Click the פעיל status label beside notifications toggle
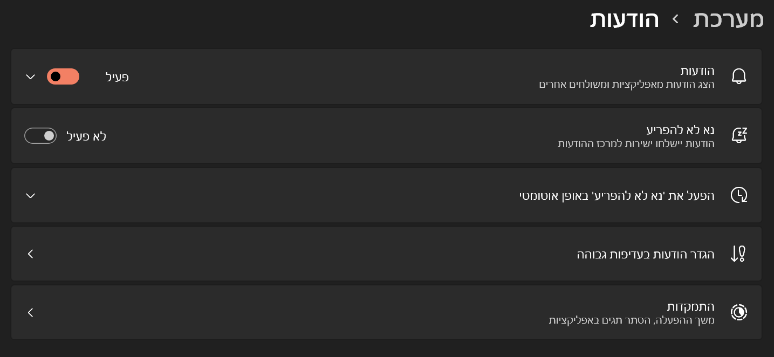The height and width of the screenshot is (357, 774). pos(117,77)
